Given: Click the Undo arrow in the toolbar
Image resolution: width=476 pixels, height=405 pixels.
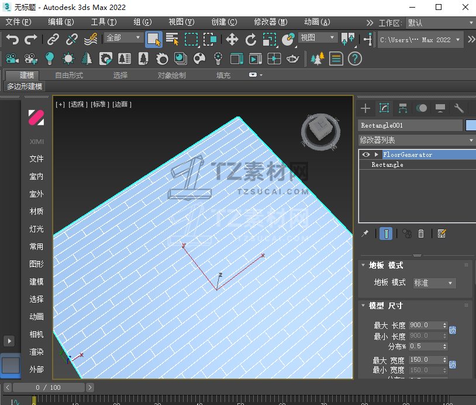Looking at the screenshot, I should (12, 39).
